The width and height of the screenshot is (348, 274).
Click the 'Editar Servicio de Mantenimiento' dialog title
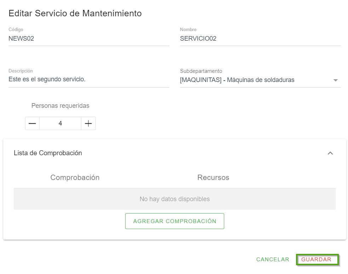(x=75, y=13)
